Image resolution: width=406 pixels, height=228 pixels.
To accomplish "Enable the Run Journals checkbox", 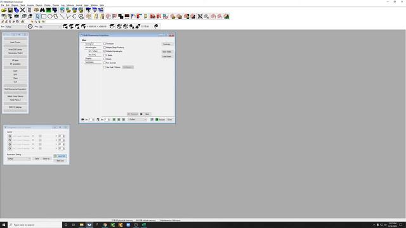I will point(105,63).
